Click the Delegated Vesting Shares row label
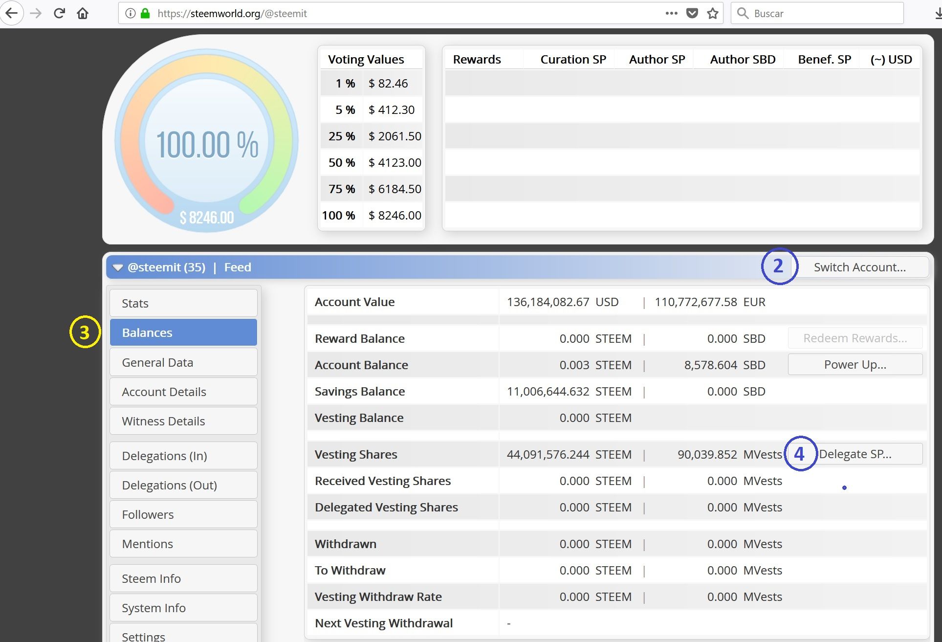 [386, 507]
